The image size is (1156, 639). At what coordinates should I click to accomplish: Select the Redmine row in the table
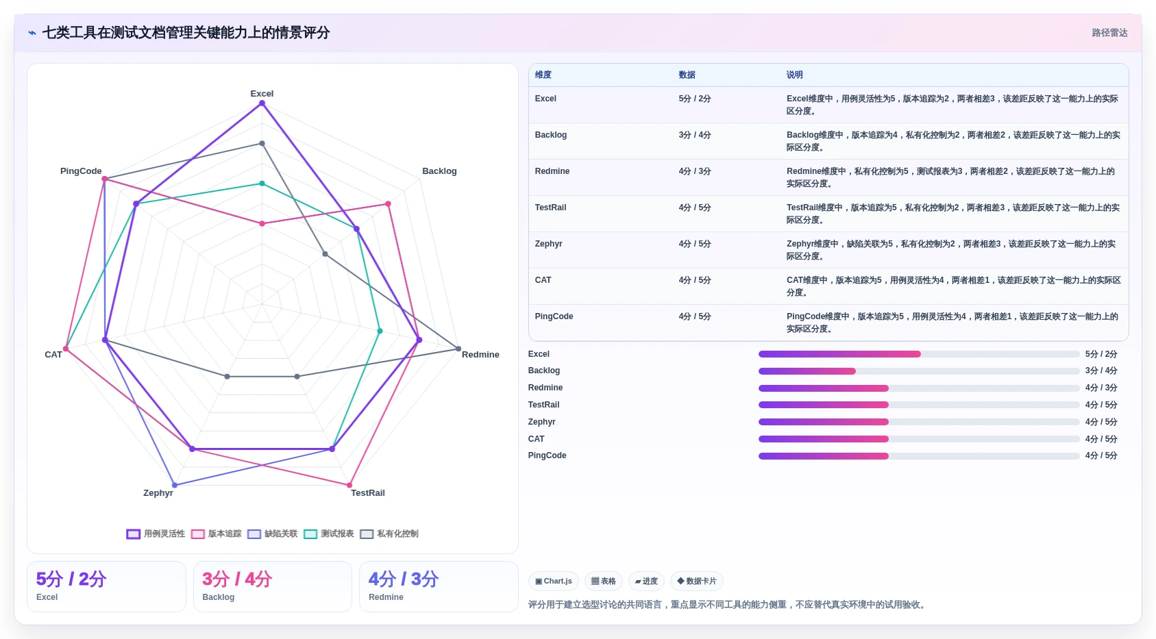pos(828,177)
